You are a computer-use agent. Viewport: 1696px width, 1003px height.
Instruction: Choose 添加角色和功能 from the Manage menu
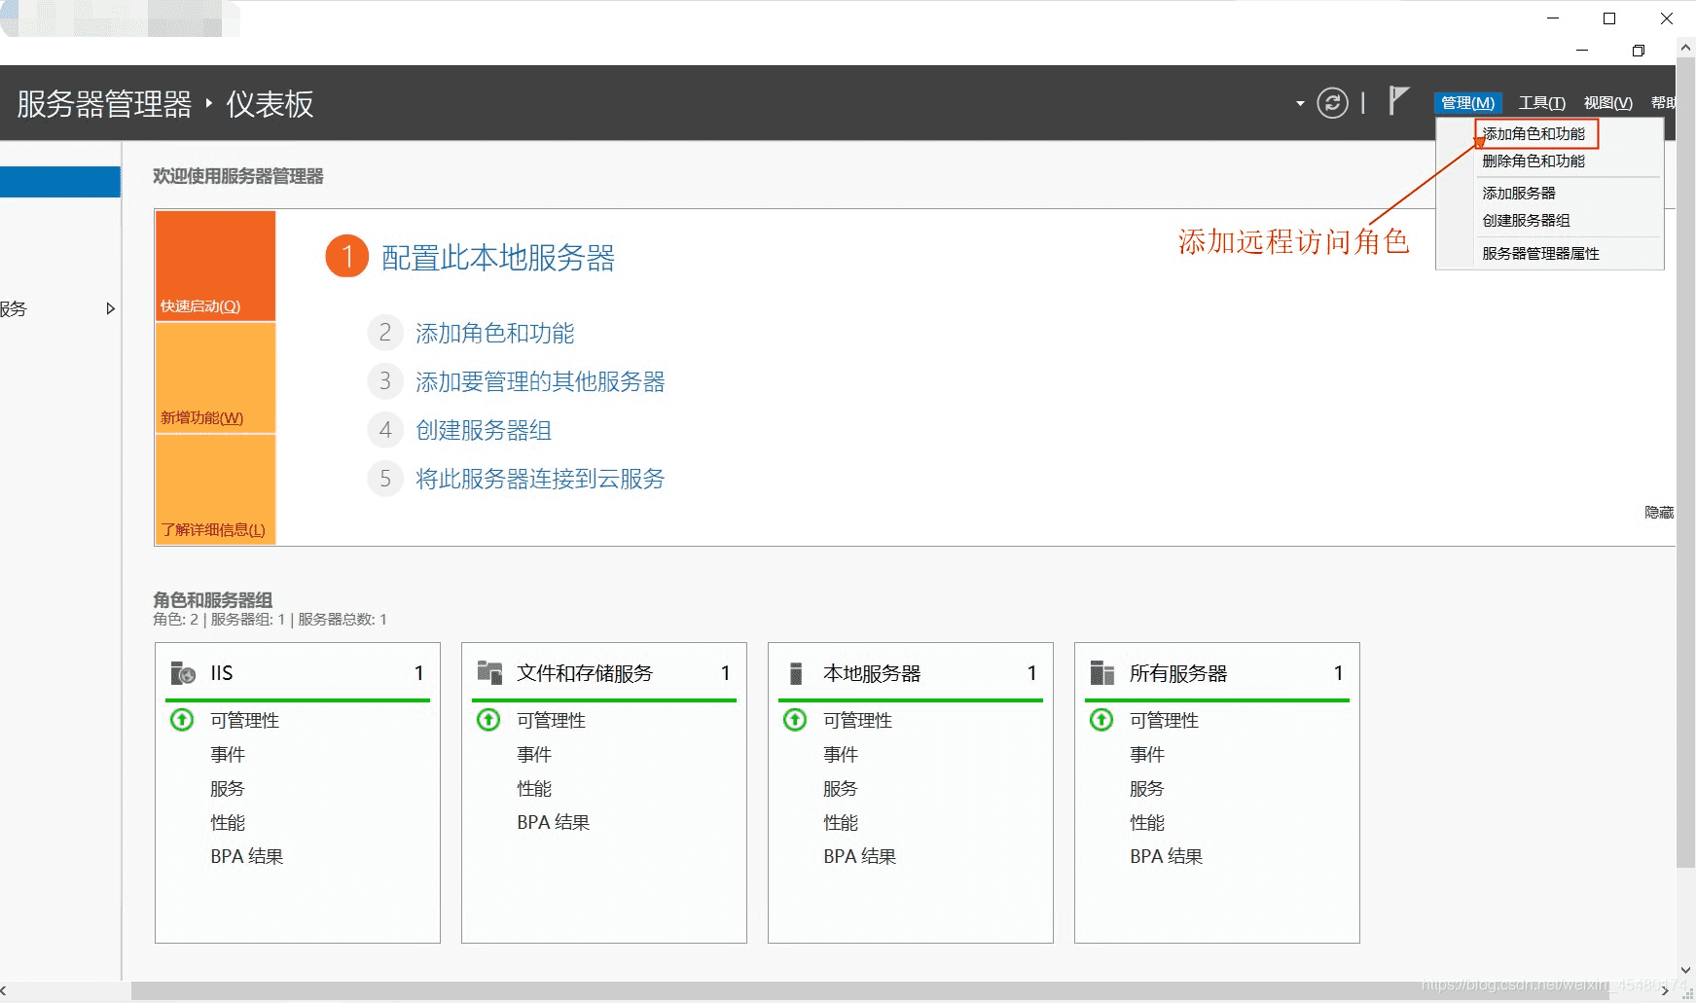click(1534, 133)
